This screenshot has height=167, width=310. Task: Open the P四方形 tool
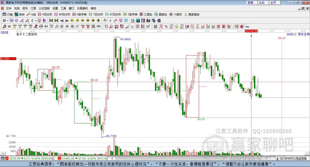pos(45,15)
